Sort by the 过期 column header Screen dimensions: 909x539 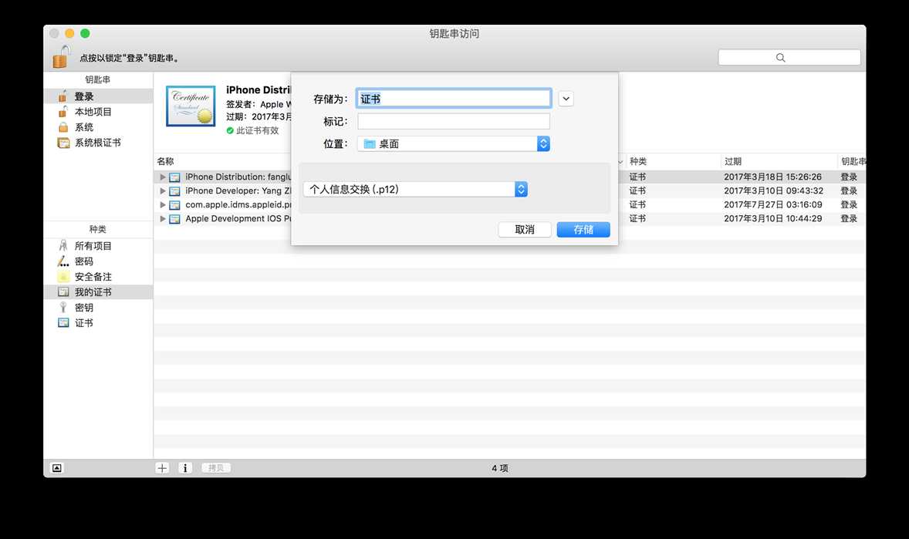click(733, 161)
